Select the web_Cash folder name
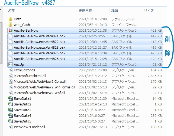 [x=22, y=25]
